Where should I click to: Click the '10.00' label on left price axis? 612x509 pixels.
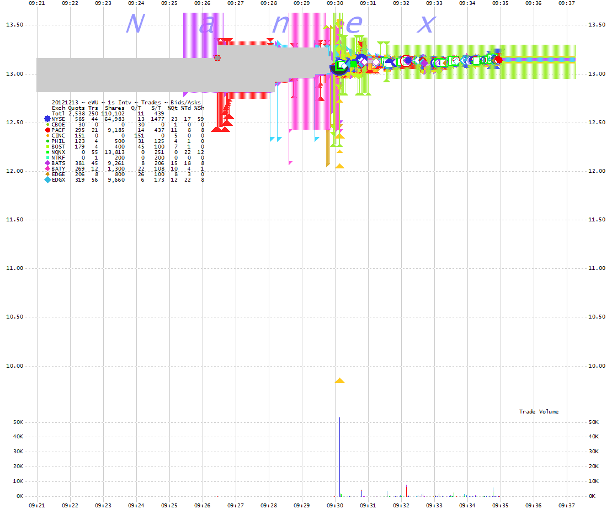coord(14,366)
